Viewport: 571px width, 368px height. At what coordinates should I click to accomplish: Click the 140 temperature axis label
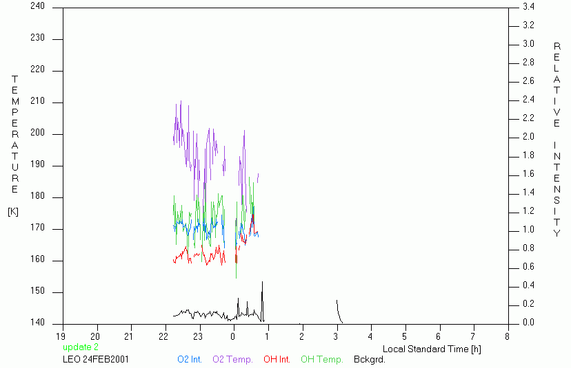[x=37, y=322]
